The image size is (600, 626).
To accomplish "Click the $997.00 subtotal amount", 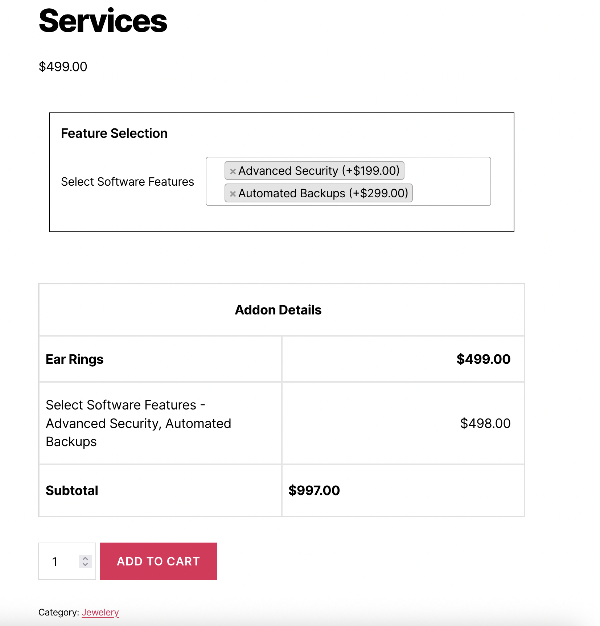I will point(314,491).
